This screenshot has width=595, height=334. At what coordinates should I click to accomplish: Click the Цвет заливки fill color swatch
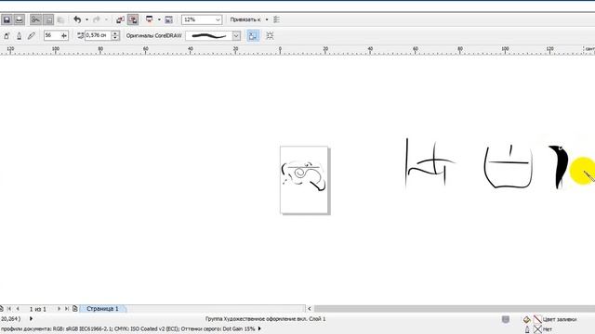click(x=537, y=319)
